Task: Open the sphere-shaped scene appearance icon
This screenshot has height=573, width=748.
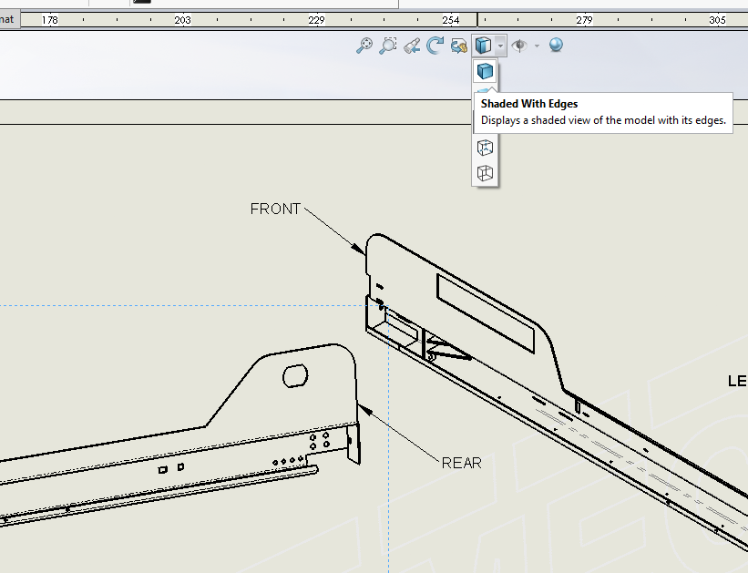Action: coord(556,45)
